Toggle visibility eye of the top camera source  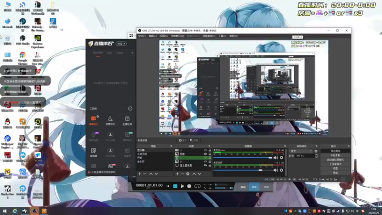click(205, 150)
